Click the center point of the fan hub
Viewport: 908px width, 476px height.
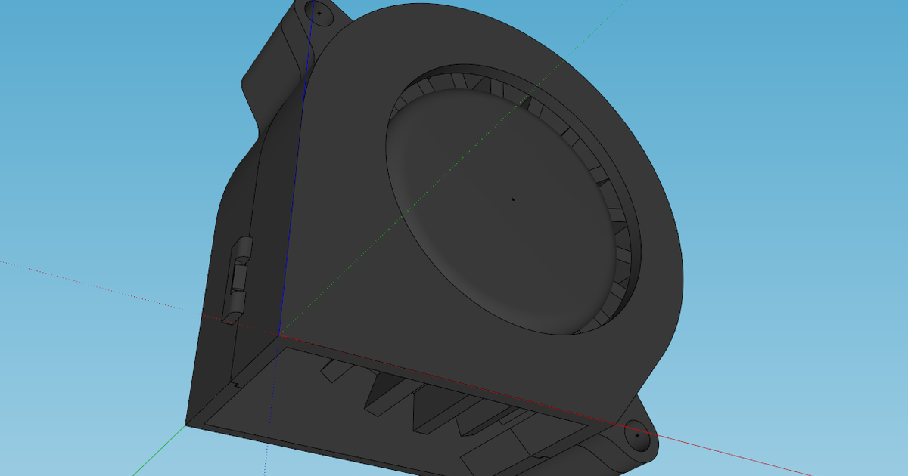coord(513,198)
